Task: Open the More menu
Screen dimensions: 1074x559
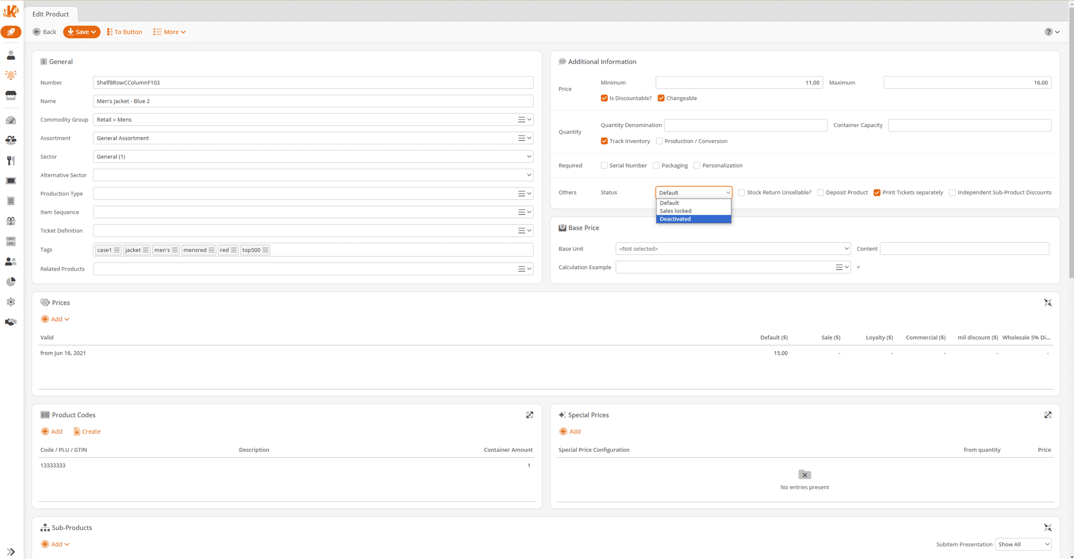Action: 170,32
